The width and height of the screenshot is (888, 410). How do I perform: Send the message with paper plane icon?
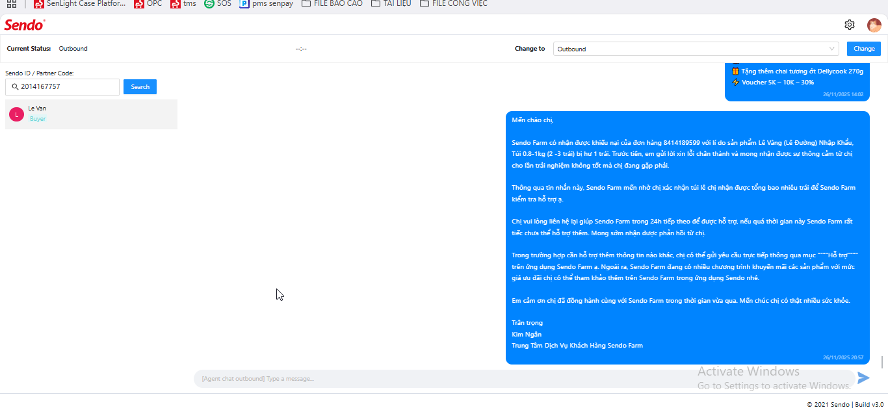coord(863,378)
